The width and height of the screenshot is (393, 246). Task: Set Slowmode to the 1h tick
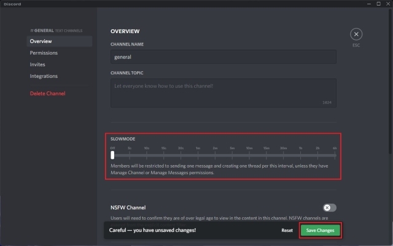tap(300, 155)
